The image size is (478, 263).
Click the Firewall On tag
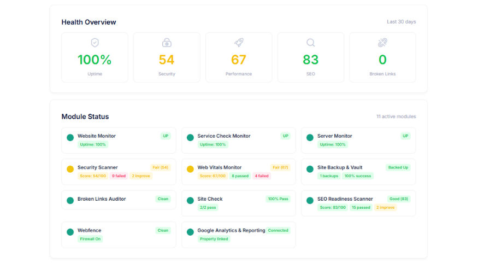[90, 239]
